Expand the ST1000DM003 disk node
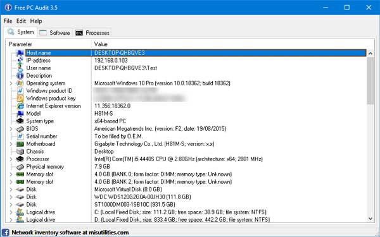 (x=11, y=205)
